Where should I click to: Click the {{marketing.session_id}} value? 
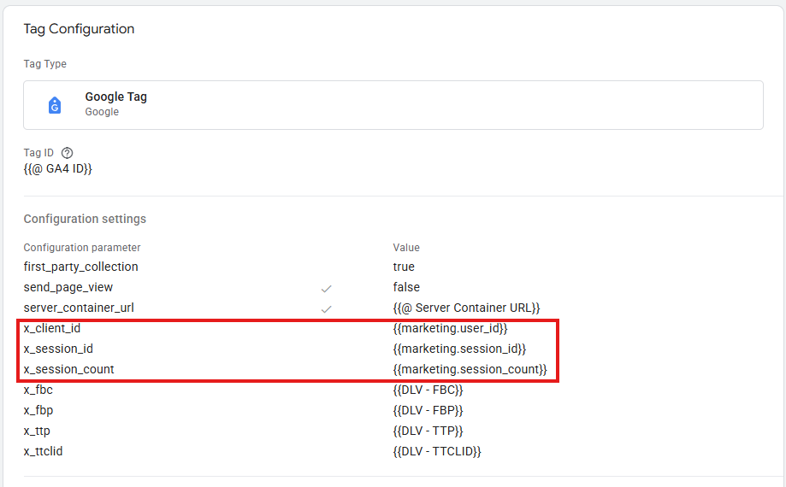point(459,349)
